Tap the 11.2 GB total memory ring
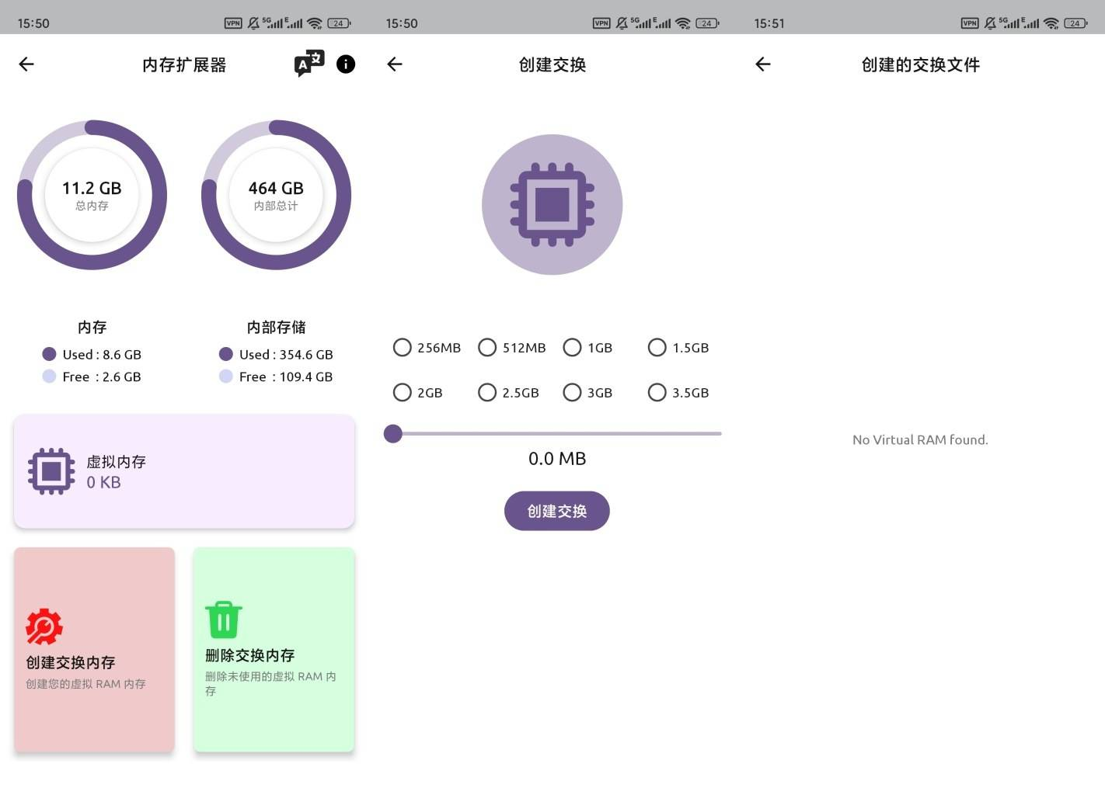Screen dimensions: 1105x788 [92, 195]
